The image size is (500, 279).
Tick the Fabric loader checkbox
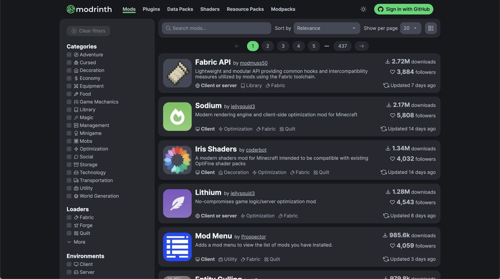pos(69,217)
